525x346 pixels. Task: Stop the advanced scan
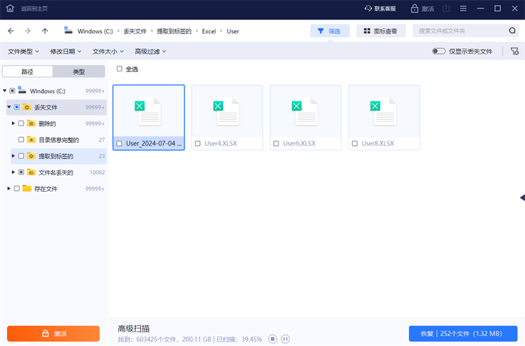272,339
